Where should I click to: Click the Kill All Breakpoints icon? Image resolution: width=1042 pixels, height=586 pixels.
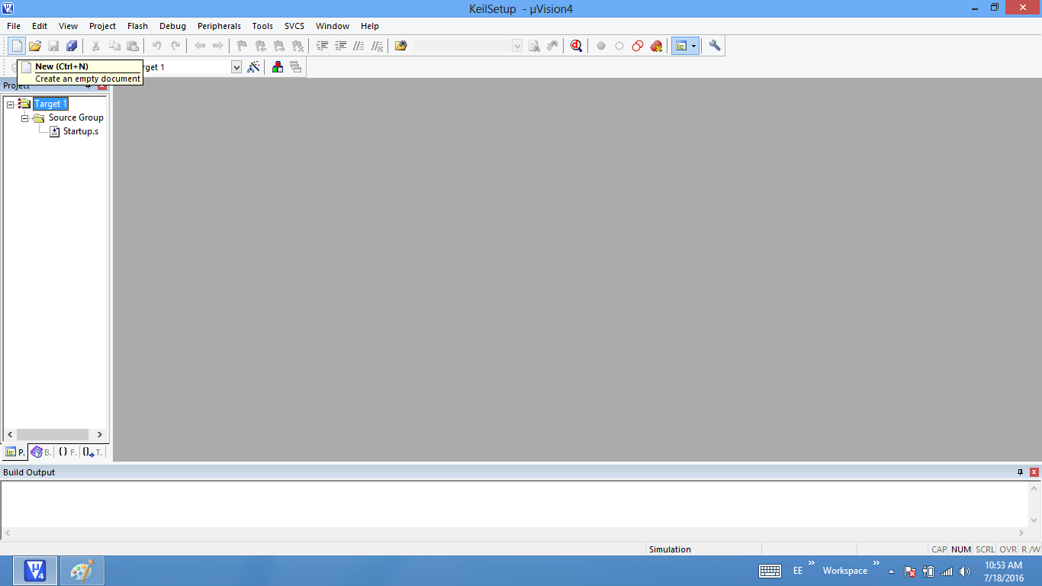tap(656, 46)
